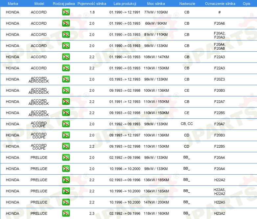Click fuel icon in Accord Aerodeck F22B5 row
257x219 pixels.
[x=66, y=113]
